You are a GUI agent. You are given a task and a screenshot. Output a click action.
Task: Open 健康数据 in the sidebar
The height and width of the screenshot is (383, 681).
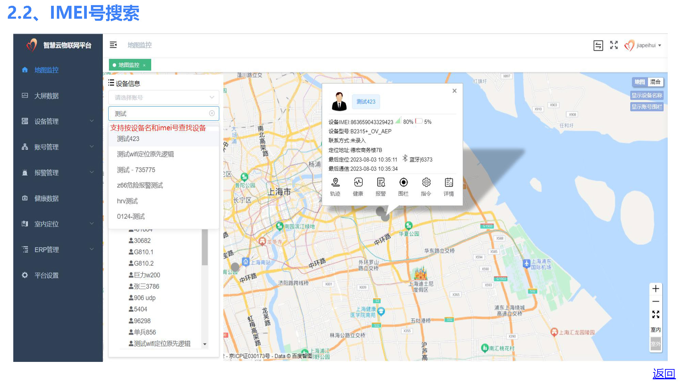point(47,198)
